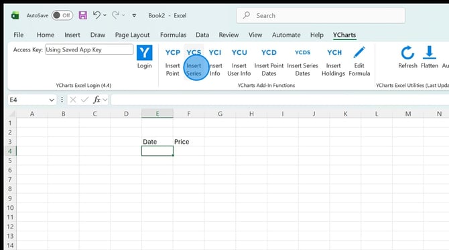Screen dimensions: 449x250
Task: Switch to the View tab
Action: coord(255,35)
